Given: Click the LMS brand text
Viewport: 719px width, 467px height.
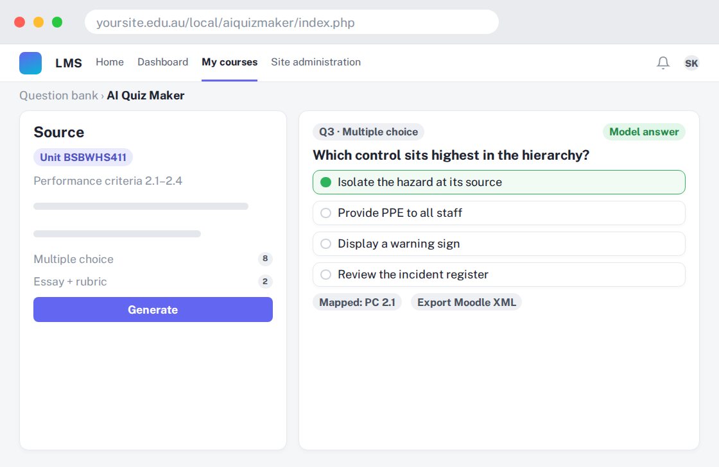Looking at the screenshot, I should tap(69, 63).
